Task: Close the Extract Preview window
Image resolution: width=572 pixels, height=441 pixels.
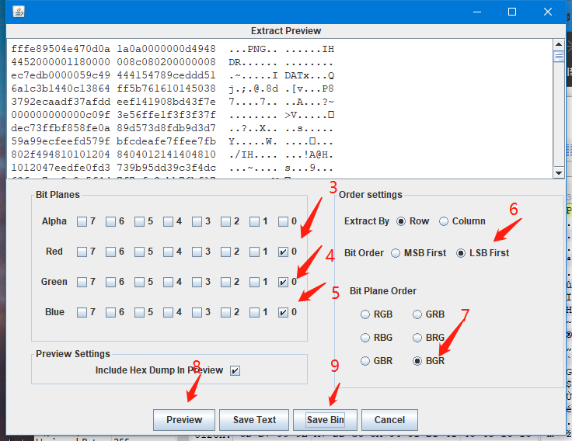Action: tap(548, 12)
